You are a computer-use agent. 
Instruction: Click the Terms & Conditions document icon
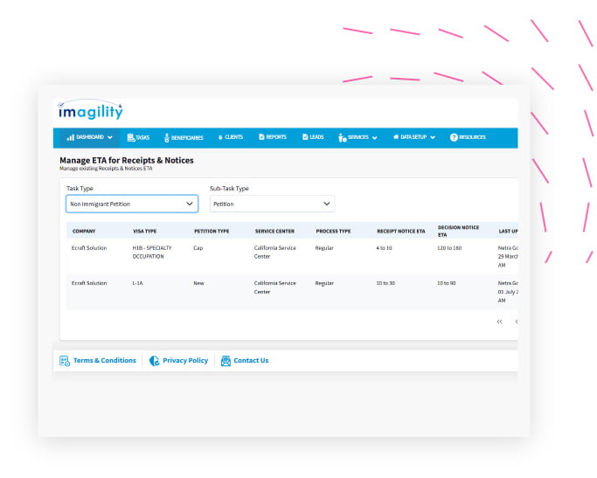[65, 360]
